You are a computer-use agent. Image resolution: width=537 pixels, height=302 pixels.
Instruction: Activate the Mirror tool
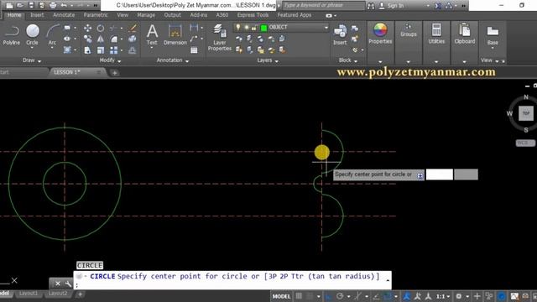coord(101,39)
